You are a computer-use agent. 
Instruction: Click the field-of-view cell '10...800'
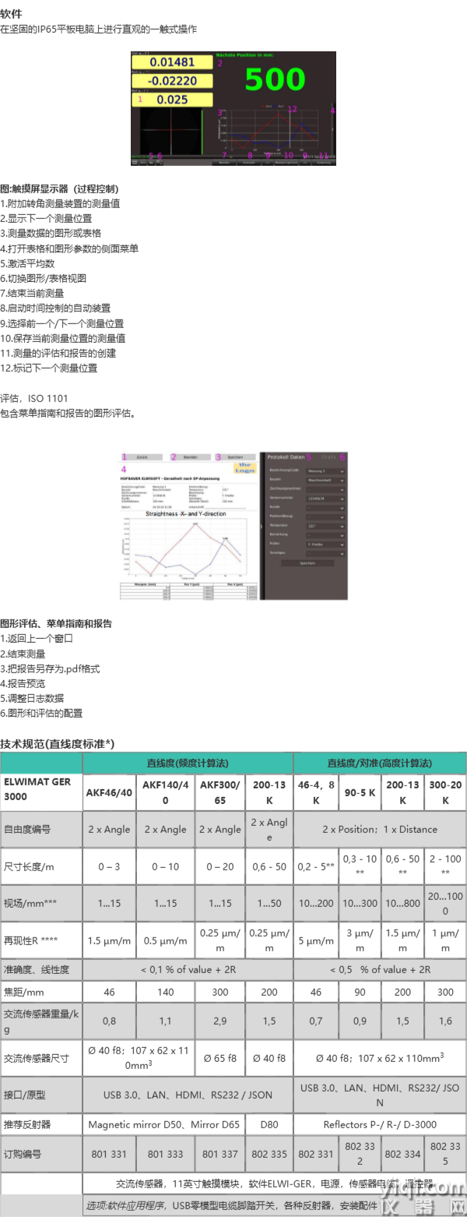pos(402,903)
